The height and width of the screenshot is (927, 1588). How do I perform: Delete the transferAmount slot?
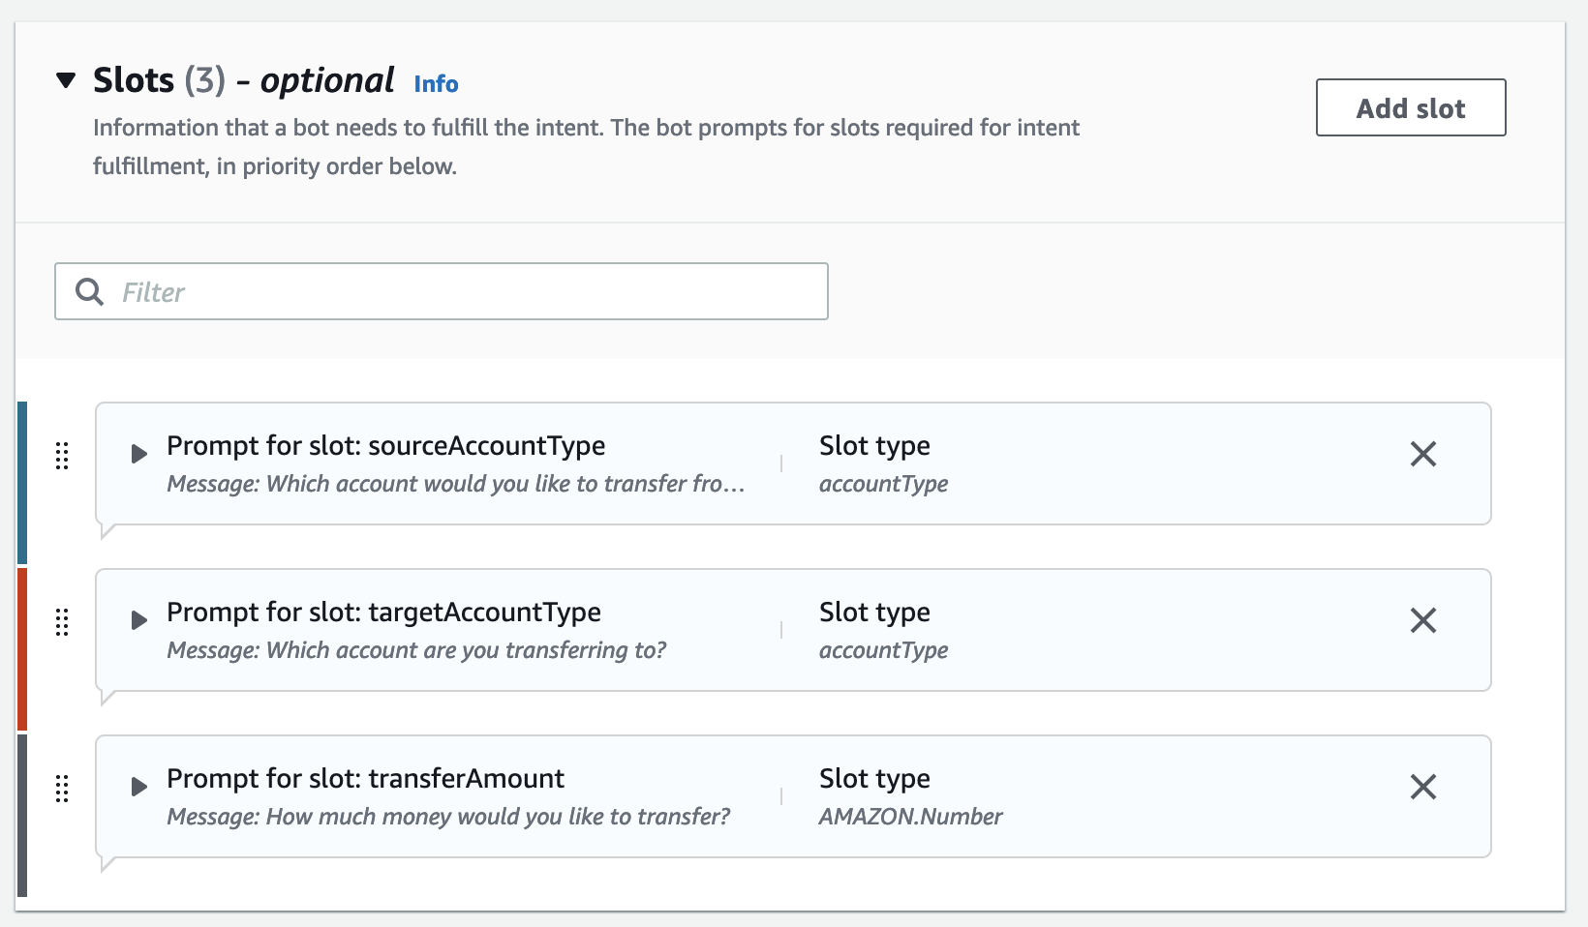click(1422, 787)
